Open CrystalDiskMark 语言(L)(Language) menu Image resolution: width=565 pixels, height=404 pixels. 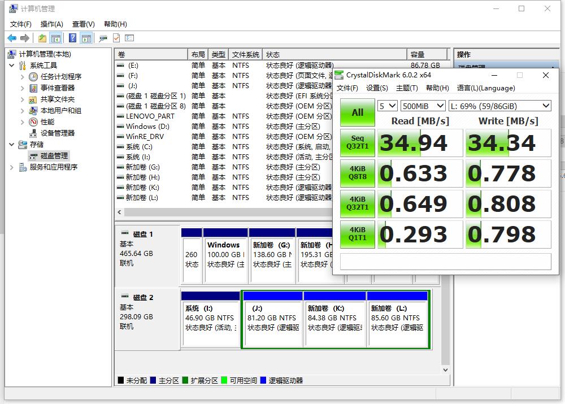pyautogui.click(x=486, y=88)
